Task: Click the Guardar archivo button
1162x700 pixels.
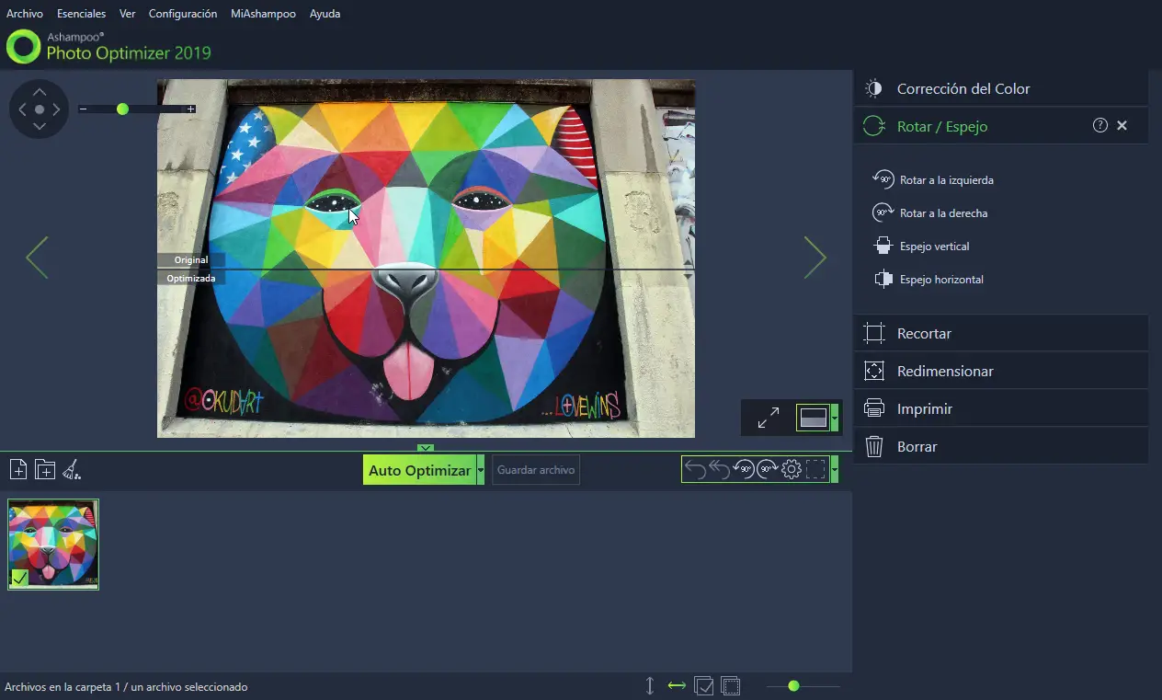Action: [x=536, y=470]
